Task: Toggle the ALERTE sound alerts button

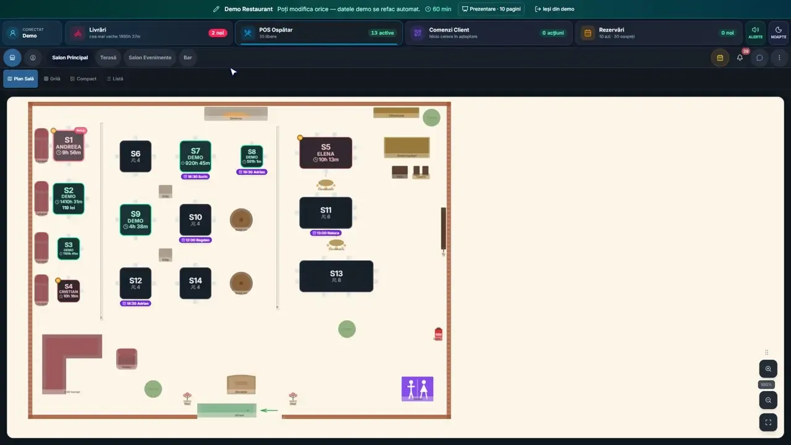Action: pos(756,33)
